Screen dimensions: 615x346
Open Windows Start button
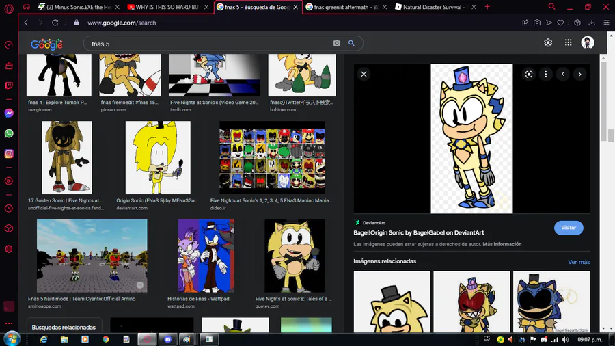click(x=12, y=339)
